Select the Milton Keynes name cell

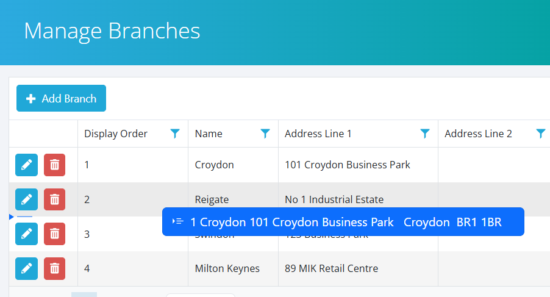tap(227, 268)
